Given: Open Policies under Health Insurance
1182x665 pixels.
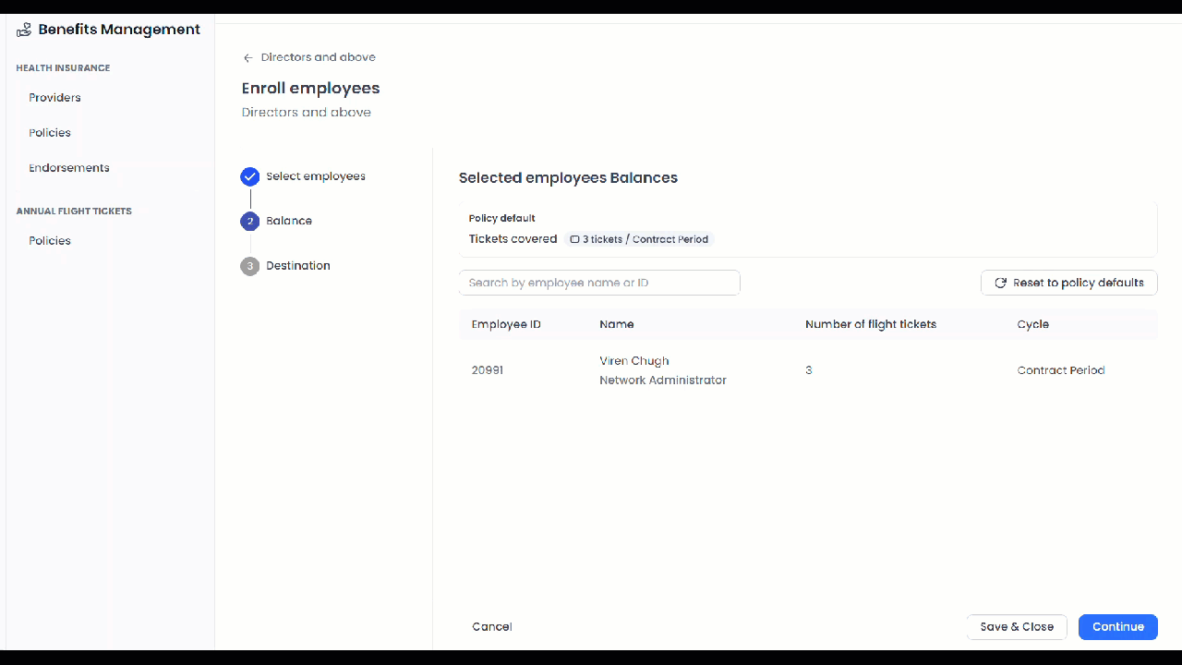Looking at the screenshot, I should (50, 133).
